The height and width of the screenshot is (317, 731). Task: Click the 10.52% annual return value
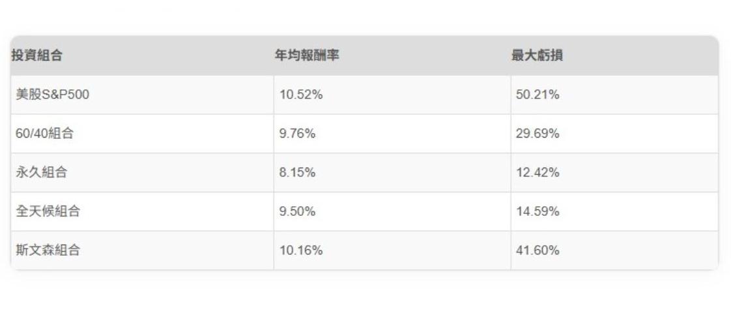pos(301,95)
